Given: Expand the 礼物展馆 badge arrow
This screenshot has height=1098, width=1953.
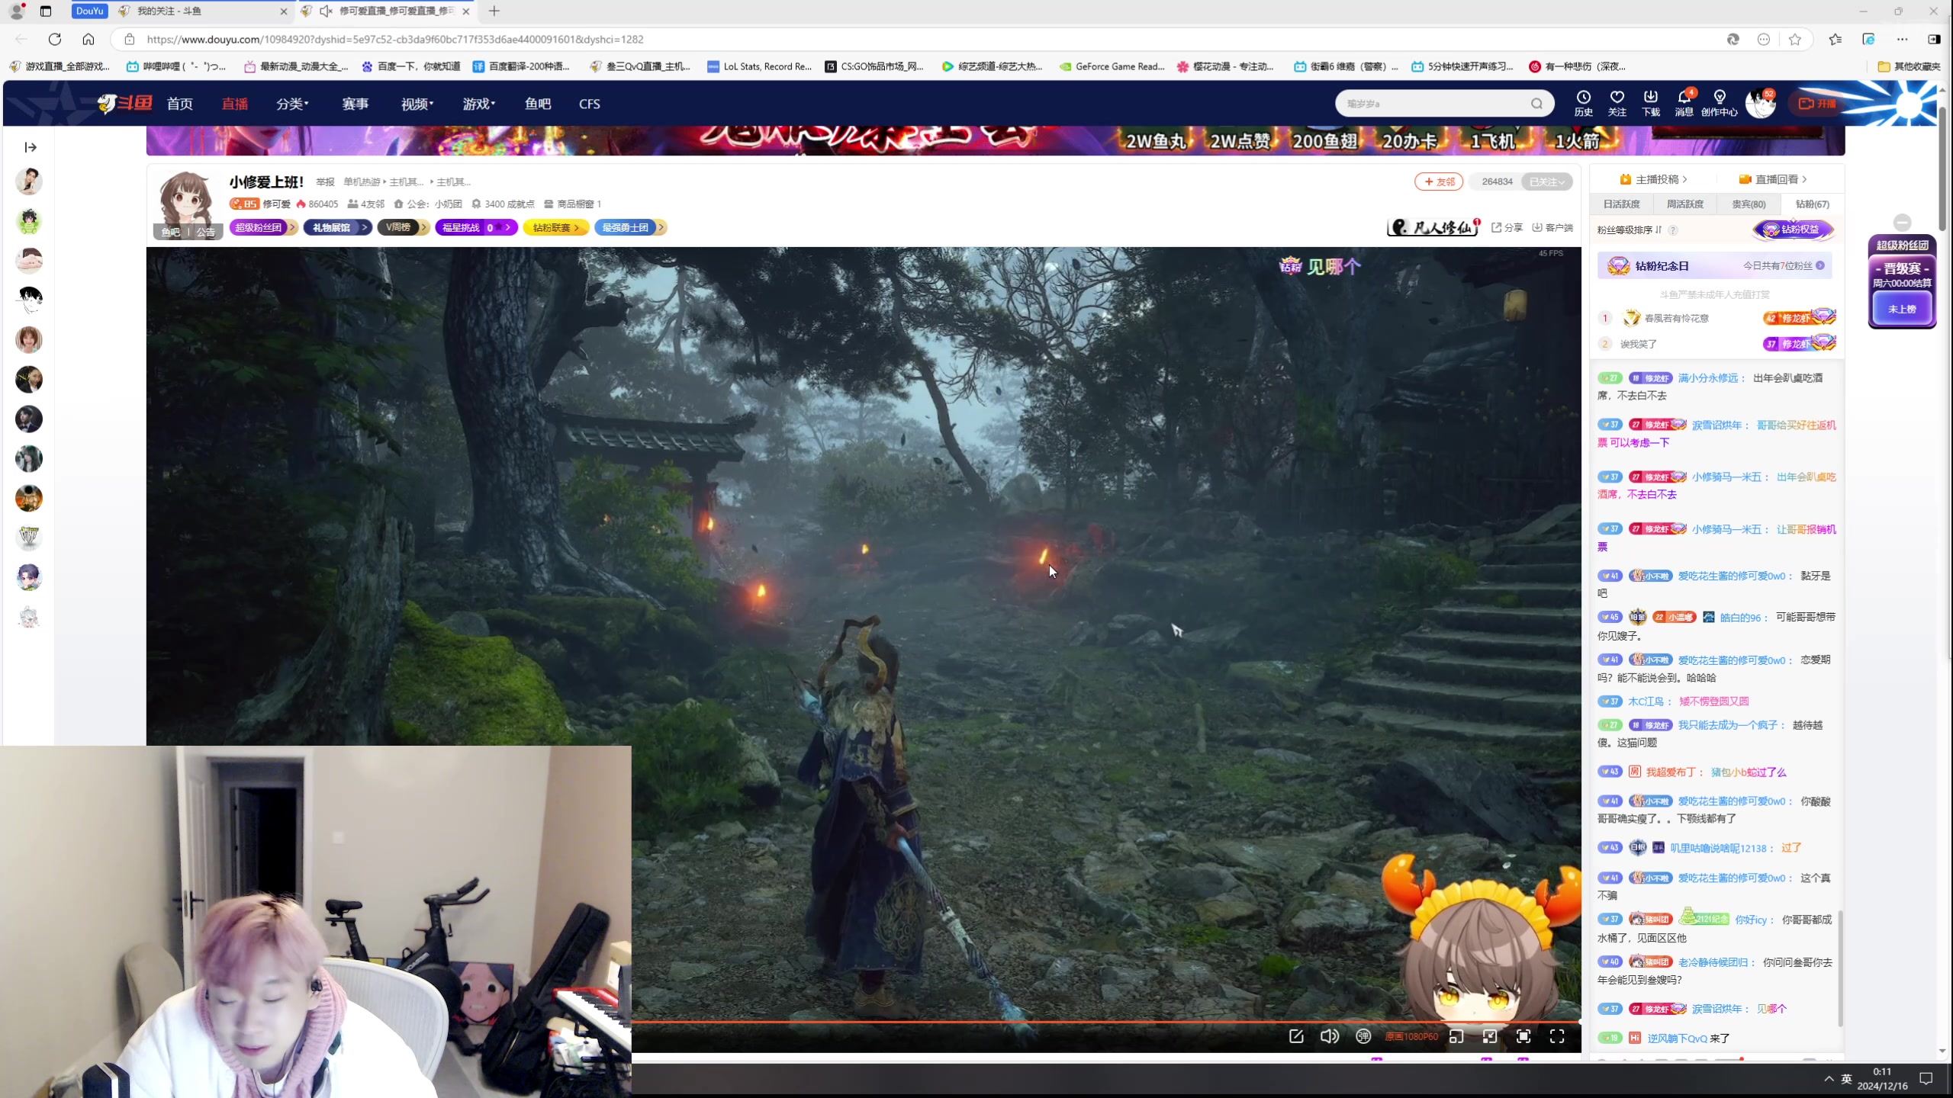Looking at the screenshot, I should point(365,227).
